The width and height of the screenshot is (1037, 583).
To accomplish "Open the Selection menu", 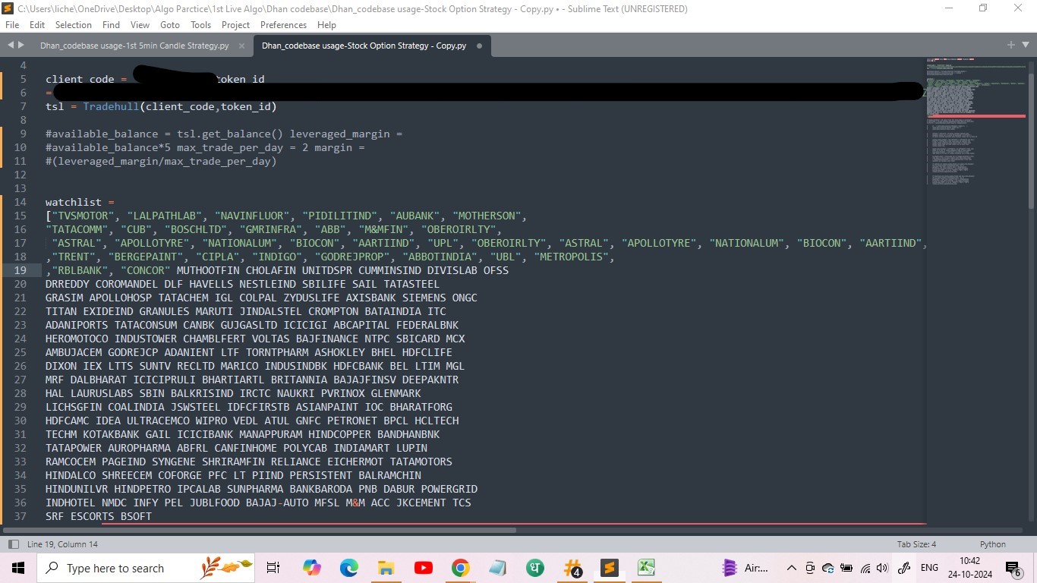I will [x=74, y=25].
